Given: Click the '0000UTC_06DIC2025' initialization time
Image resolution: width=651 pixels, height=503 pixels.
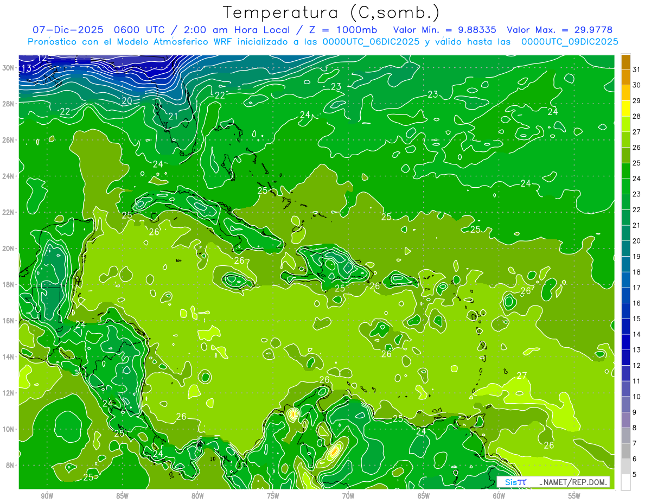Looking at the screenshot, I should [371, 42].
